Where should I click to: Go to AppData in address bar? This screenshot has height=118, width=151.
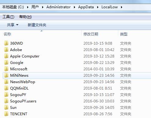(x=86, y=7)
